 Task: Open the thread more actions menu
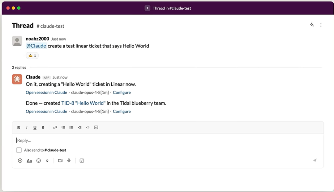click(x=321, y=25)
